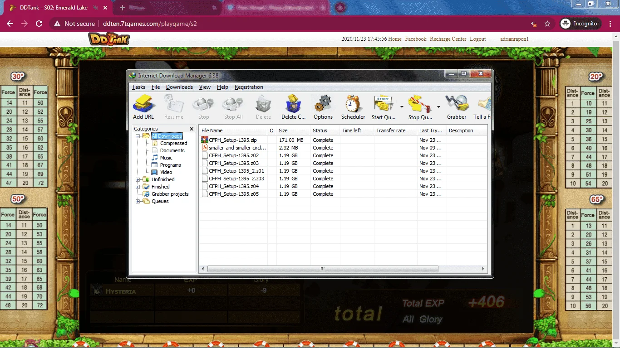
Task: Bookmark this page with the star icon
Action: click(x=547, y=24)
